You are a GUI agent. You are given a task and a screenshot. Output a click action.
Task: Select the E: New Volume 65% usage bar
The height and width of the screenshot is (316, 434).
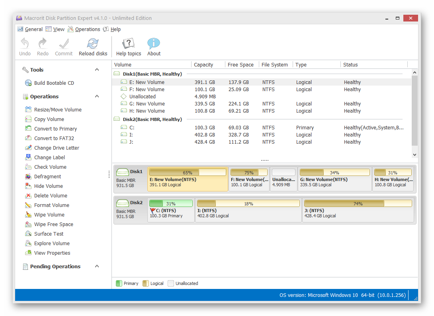pos(188,173)
